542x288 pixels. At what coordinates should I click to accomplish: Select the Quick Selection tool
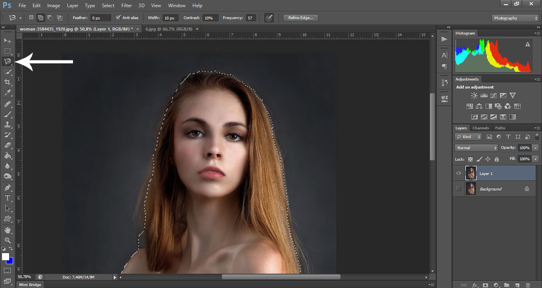pos(8,72)
